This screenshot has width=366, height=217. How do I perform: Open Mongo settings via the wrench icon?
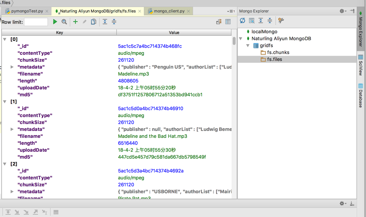(x=281, y=21)
